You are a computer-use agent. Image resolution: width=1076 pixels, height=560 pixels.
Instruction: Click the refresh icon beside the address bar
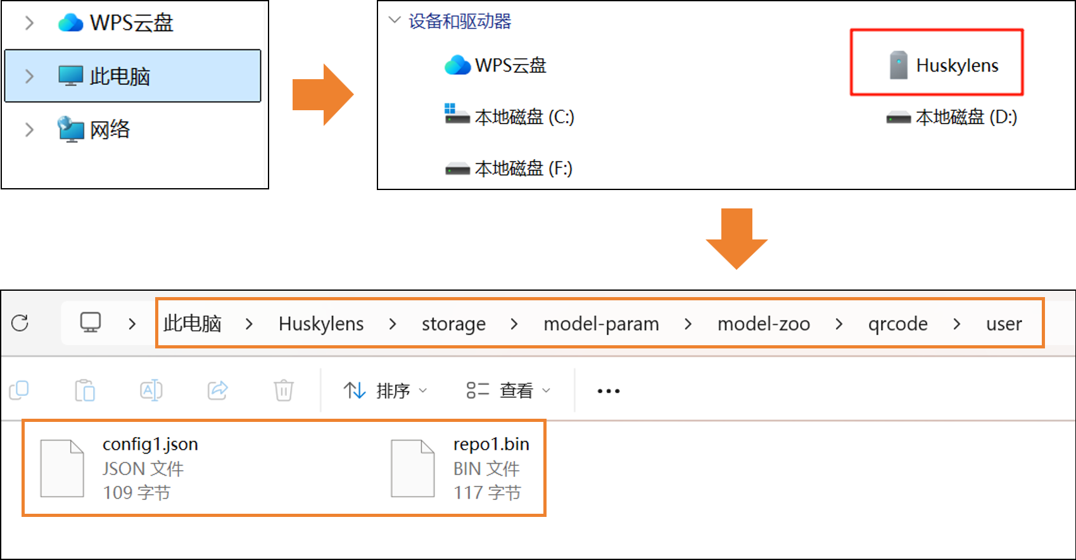[20, 323]
